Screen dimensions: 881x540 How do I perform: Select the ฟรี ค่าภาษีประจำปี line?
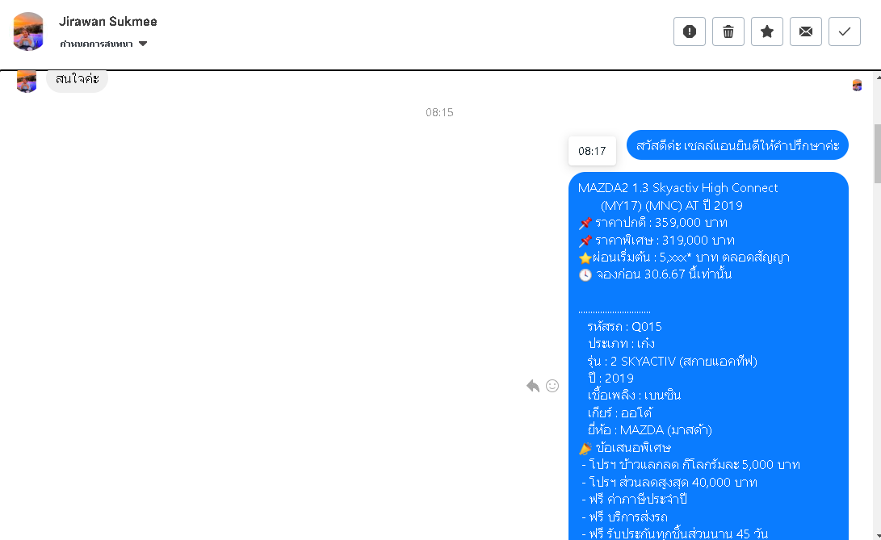pos(635,499)
